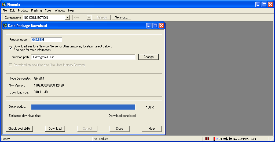Click the Product code input field

[46, 40]
